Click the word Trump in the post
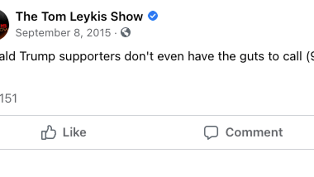The image size is (314, 177). coord(37,56)
